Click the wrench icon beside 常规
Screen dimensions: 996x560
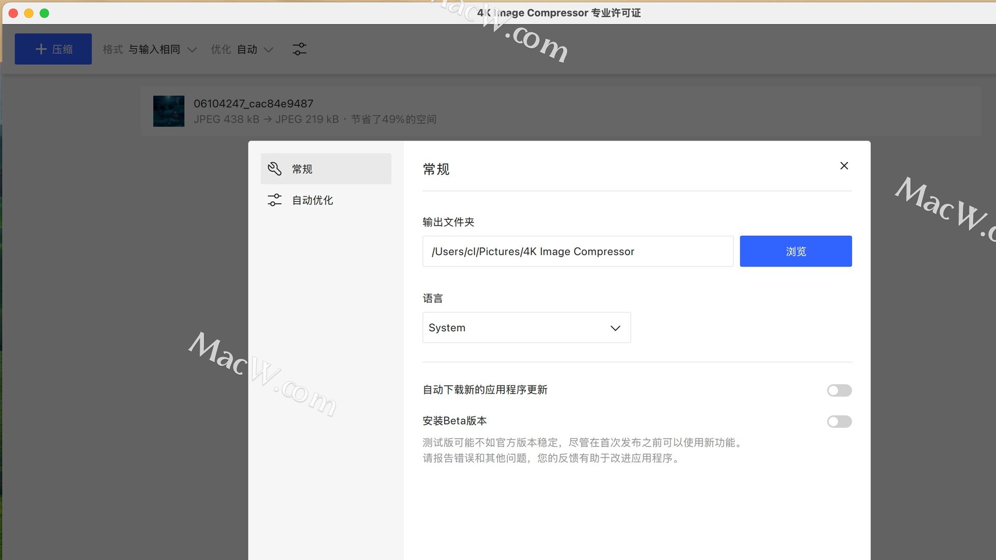coord(274,169)
